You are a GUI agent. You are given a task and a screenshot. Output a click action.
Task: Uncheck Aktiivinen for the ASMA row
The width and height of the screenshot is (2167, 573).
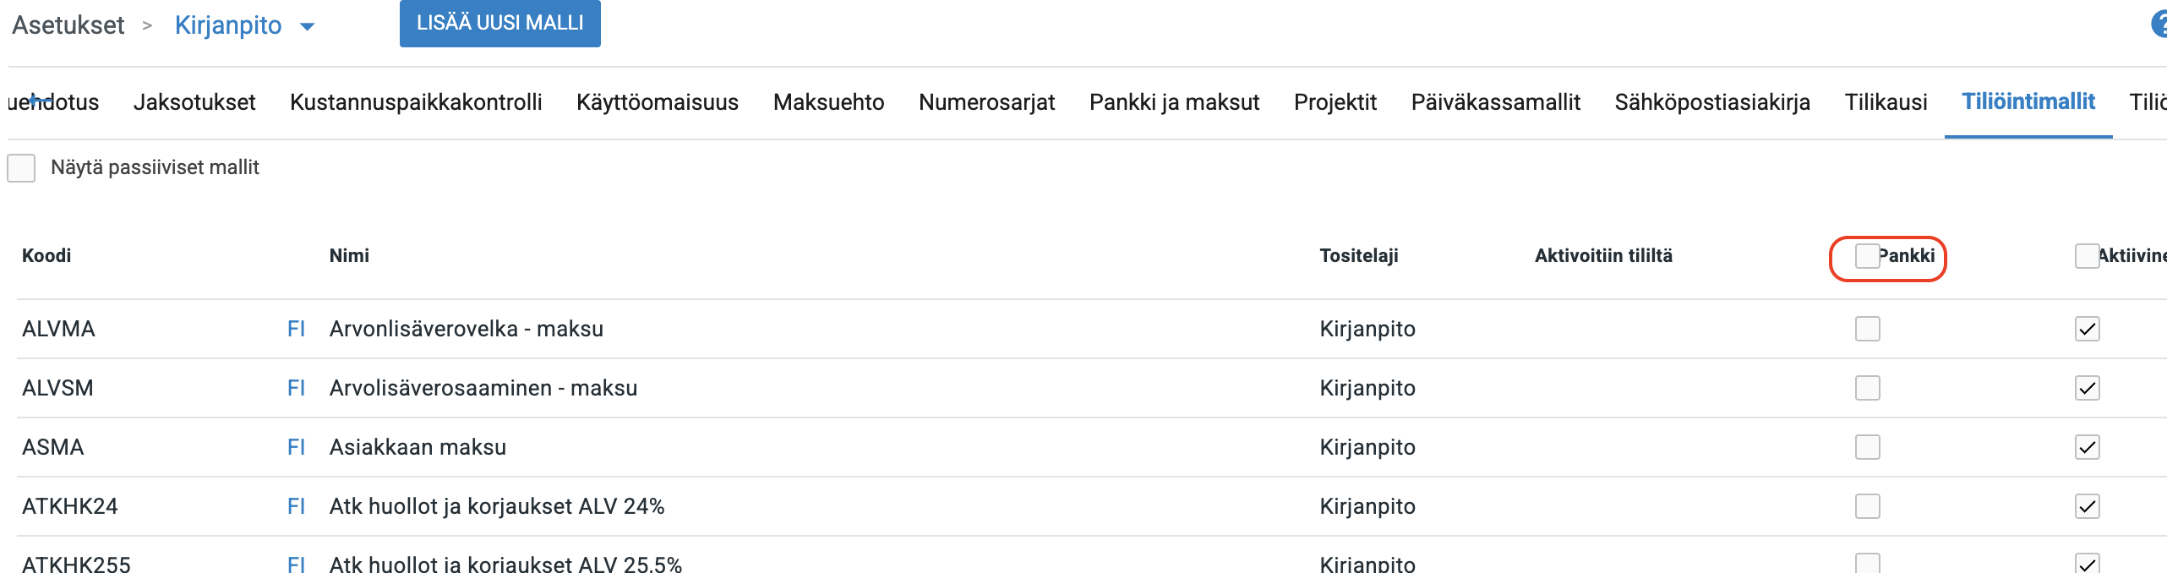pyautogui.click(x=2088, y=446)
